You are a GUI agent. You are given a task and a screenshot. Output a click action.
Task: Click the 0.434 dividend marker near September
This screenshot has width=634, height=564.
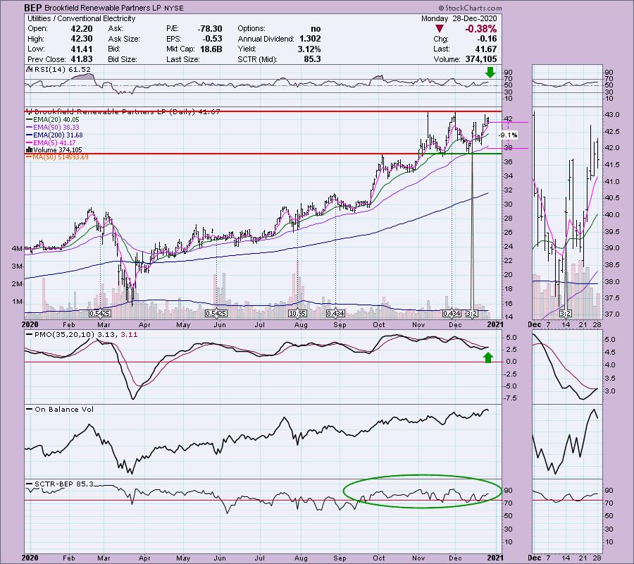[335, 314]
